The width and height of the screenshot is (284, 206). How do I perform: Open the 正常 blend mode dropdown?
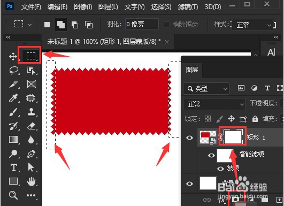pos(214,104)
